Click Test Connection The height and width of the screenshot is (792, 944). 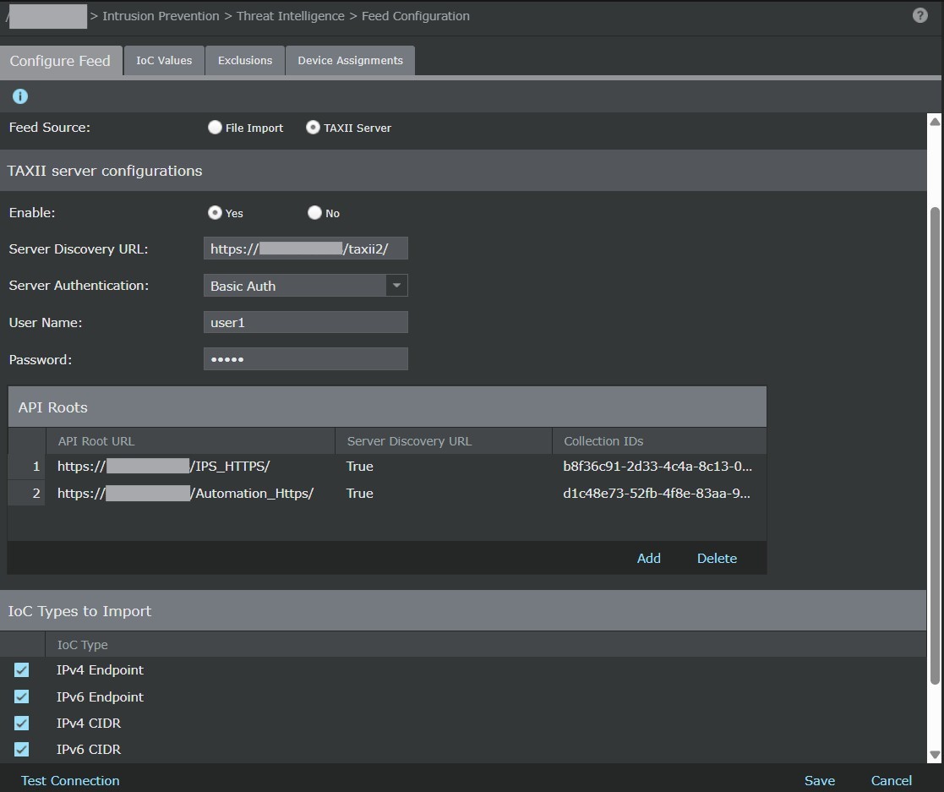pos(70,780)
